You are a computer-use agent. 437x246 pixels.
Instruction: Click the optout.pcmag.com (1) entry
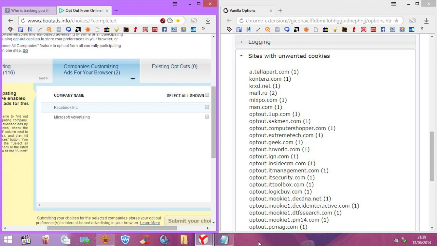pyautogui.click(x=278, y=227)
